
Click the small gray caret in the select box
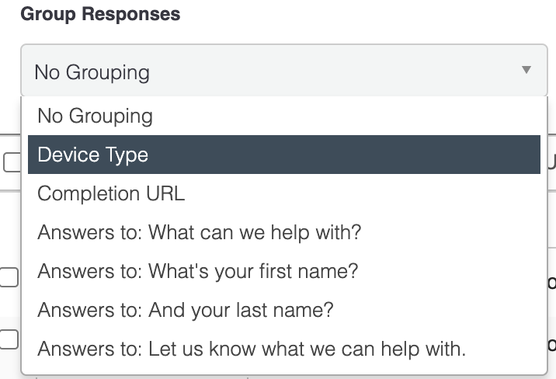click(526, 71)
